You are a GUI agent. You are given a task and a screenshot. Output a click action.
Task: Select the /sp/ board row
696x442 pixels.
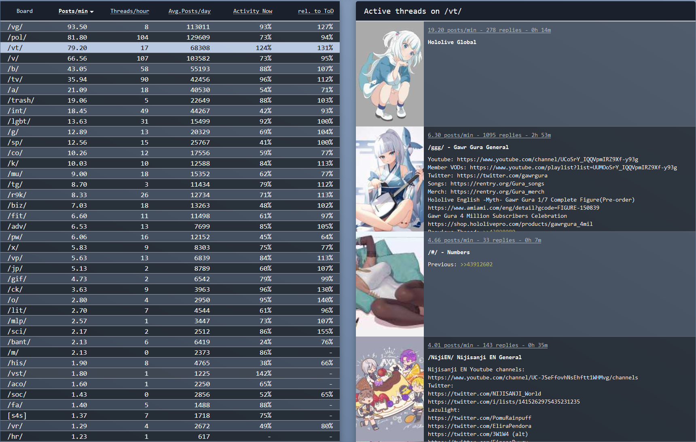[170, 142]
